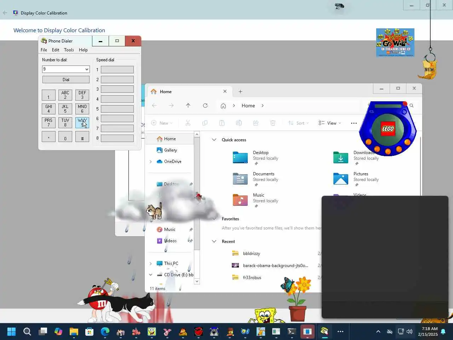Screen dimensions: 453x340
Task: Open the Help menu in Phone Dialer
Action: [83, 50]
